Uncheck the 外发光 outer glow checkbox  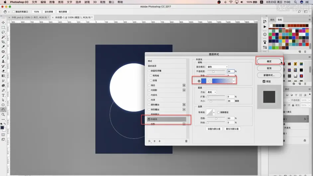[149, 119]
